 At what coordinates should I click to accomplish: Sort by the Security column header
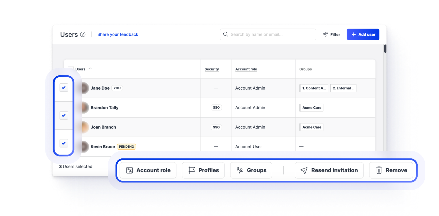[x=211, y=69]
